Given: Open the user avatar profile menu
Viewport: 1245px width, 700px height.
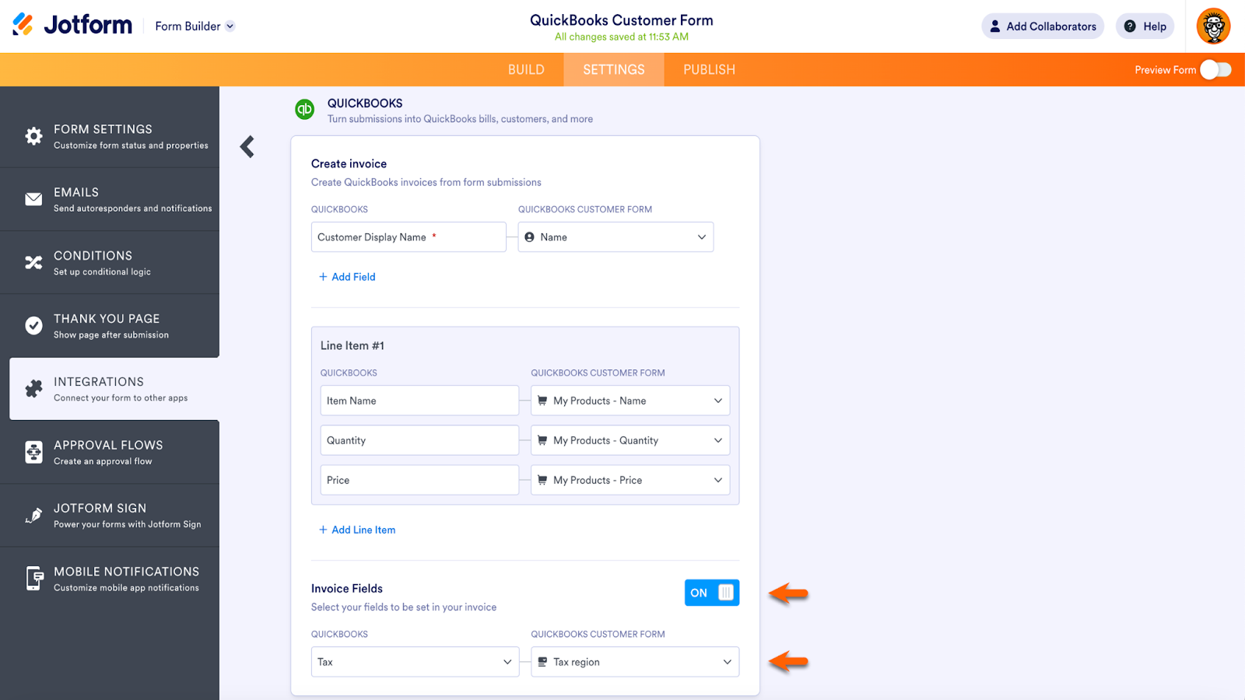Looking at the screenshot, I should [x=1213, y=26].
